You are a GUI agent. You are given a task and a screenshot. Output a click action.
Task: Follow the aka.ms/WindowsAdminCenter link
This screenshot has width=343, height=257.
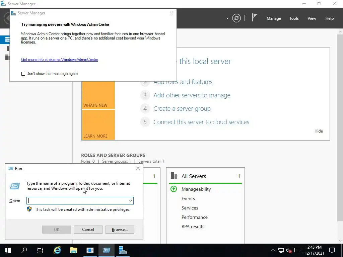(x=60, y=60)
